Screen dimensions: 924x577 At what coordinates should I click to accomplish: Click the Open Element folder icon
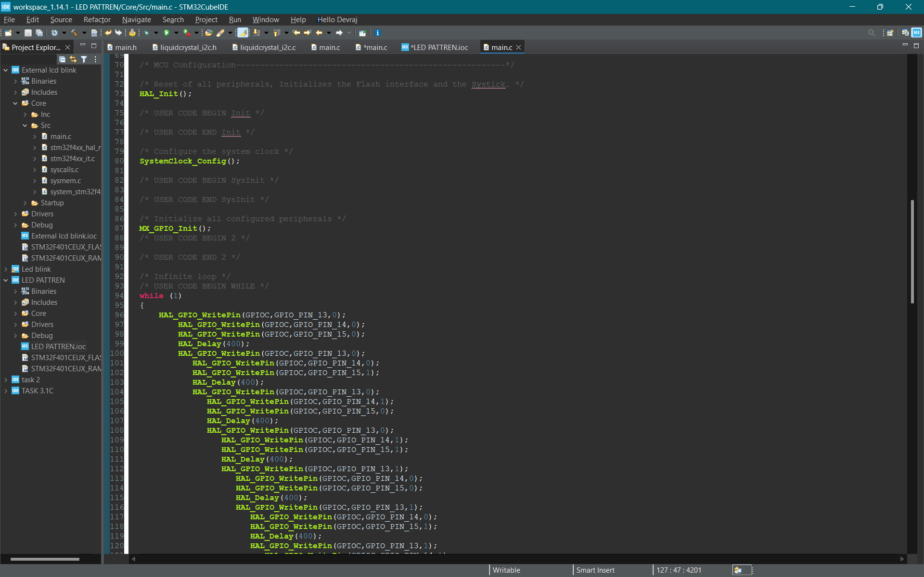click(208, 33)
